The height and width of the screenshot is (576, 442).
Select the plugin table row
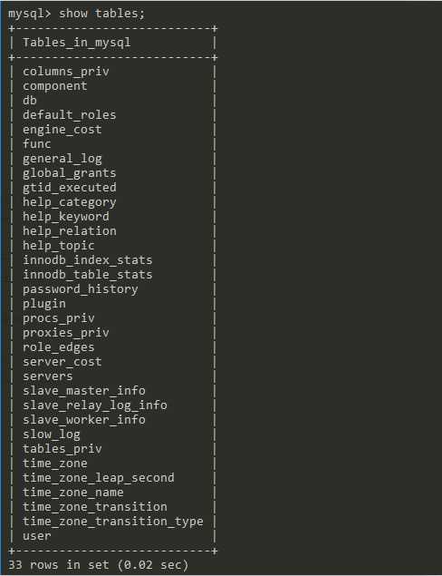pyautogui.click(x=44, y=304)
